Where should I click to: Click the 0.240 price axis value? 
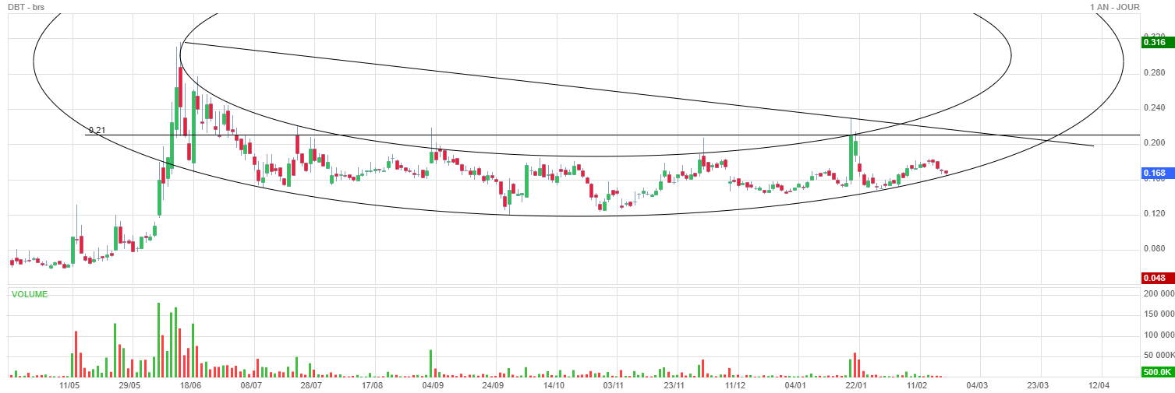1154,107
